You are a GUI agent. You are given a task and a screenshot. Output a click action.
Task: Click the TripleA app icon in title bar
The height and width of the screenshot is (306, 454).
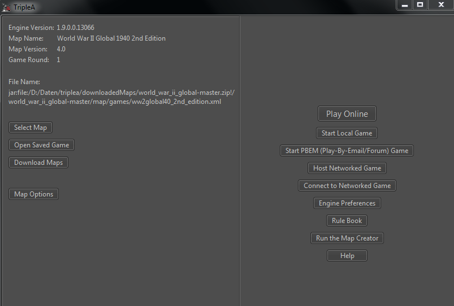click(6, 7)
